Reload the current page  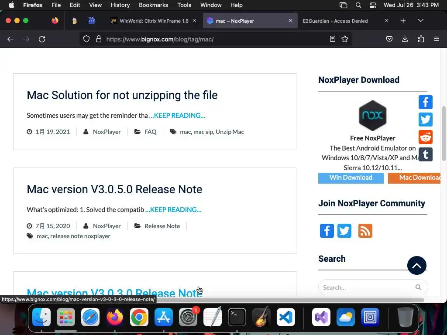coord(42,39)
